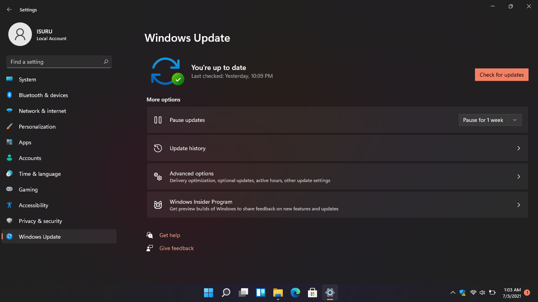Go to Gaming settings

(x=59, y=190)
